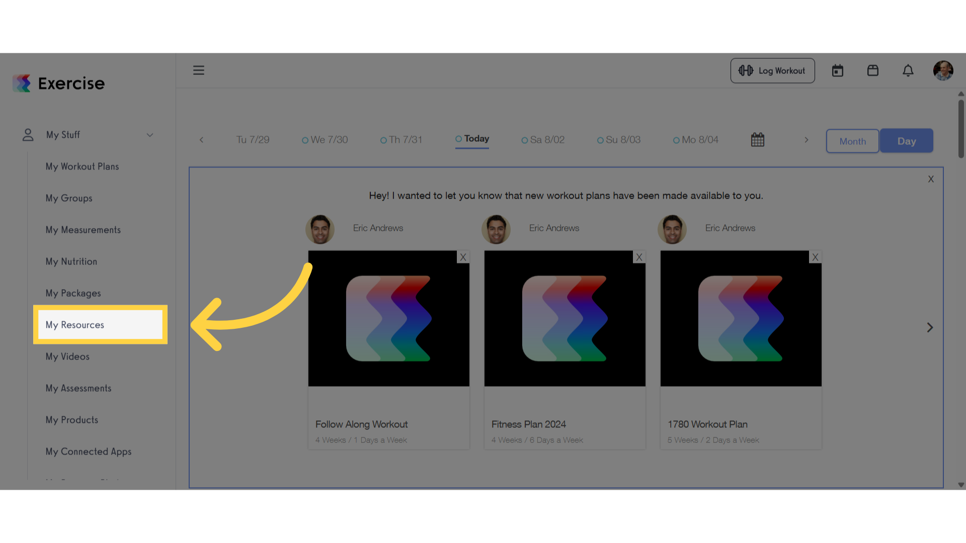This screenshot has height=543, width=966.
Task: Open My Measurements
Action: tap(83, 230)
